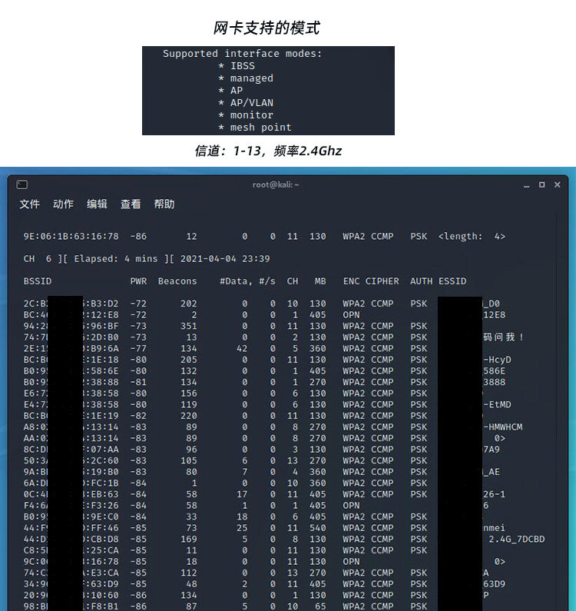Click the AP/VLAN mode line

tap(246, 103)
